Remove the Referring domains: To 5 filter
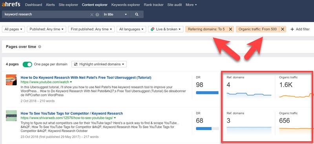This screenshot has height=144, width=314. [x=230, y=30]
